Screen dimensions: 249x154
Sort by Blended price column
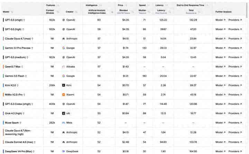(133, 12)
